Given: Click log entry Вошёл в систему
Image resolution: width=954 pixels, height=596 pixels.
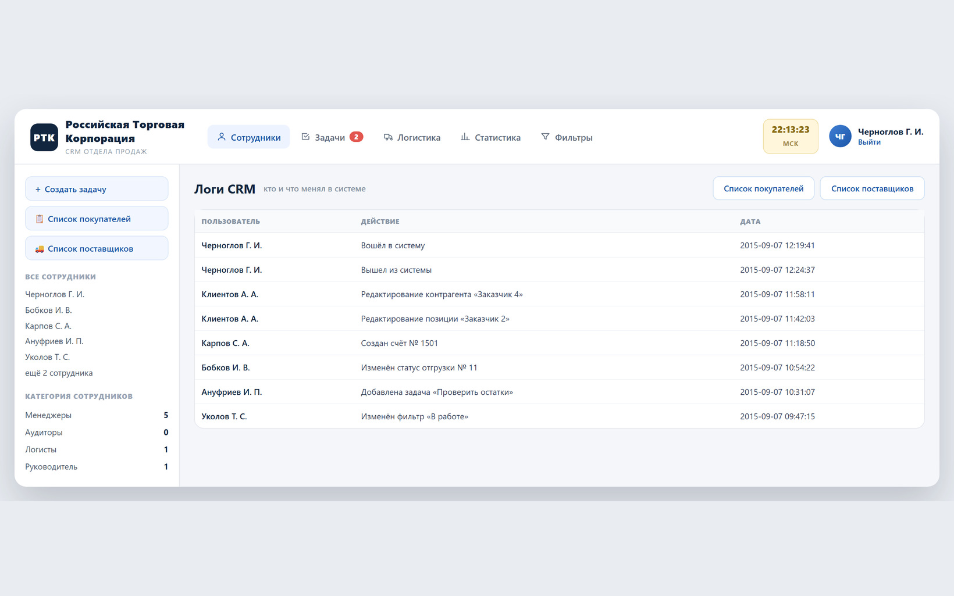Looking at the screenshot, I should (x=393, y=245).
